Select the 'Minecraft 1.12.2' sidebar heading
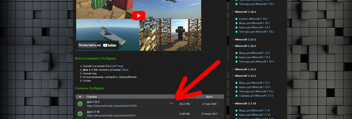Image resolution: width=352 pixels, height=119 pixels. pyautogui.click(x=246, y=76)
